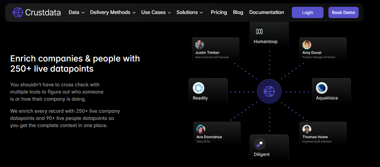Select Ava Donnahue's avatar photo
380x167 pixels.
point(201,129)
